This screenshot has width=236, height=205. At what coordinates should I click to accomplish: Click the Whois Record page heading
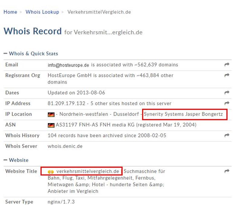tap(32, 31)
